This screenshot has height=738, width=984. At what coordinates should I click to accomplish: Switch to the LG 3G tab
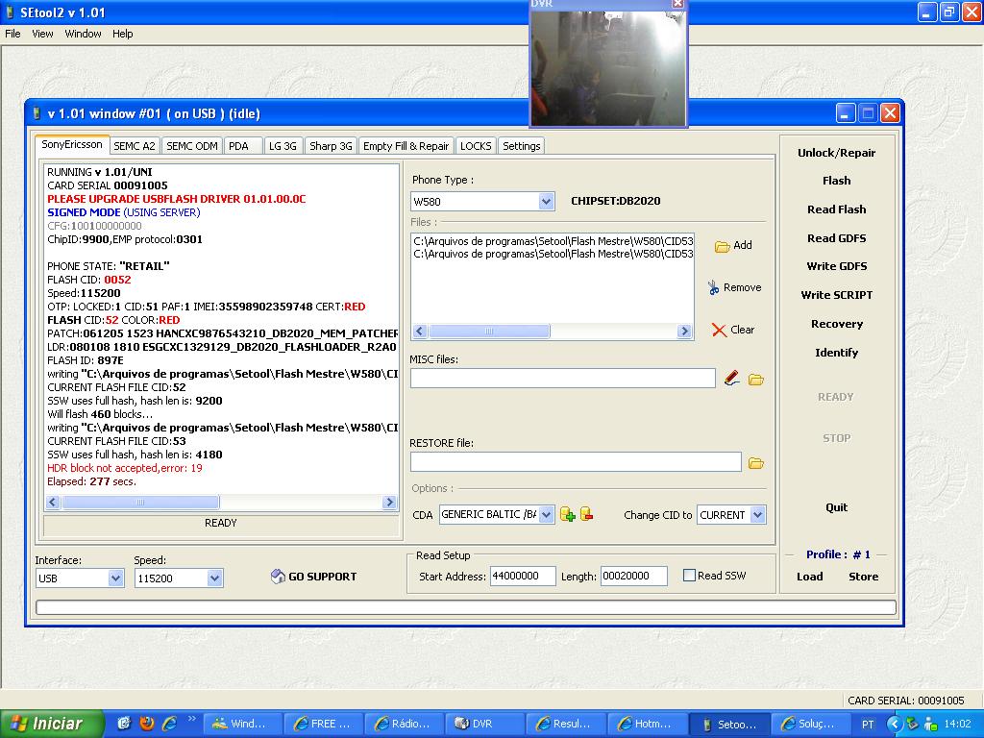[283, 146]
